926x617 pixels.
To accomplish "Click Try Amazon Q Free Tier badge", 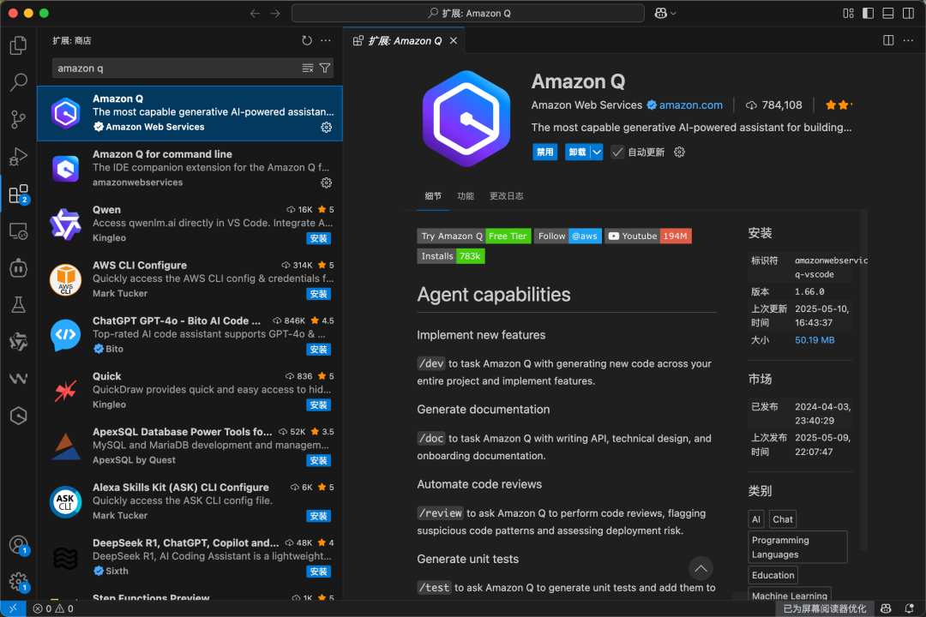I will coord(473,236).
